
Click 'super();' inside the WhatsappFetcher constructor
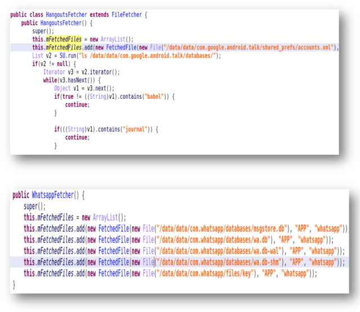35,207
